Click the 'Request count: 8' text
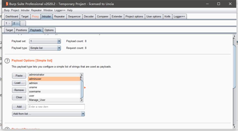 (76, 48)
